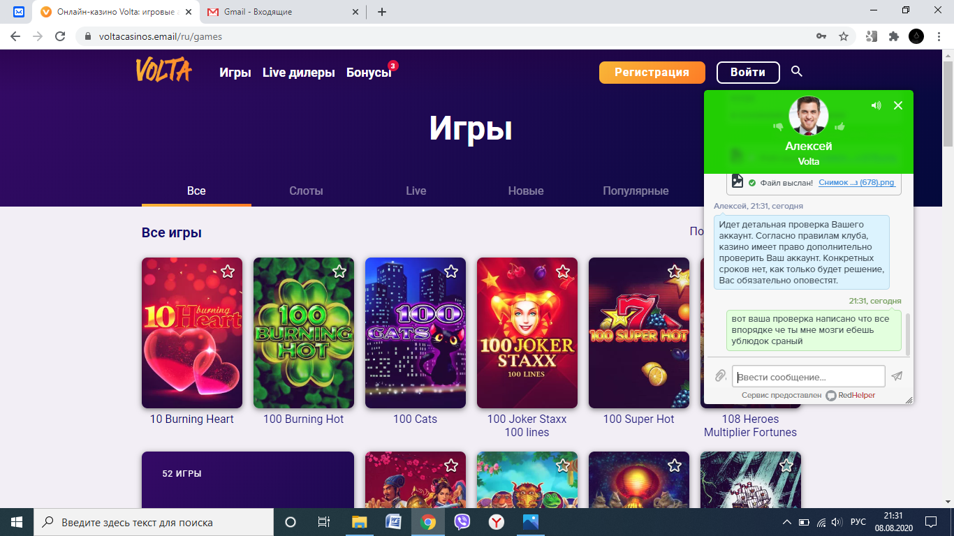The height and width of the screenshot is (536, 954).
Task: Open the Chrome three-dot menu
Action: pos(939,36)
